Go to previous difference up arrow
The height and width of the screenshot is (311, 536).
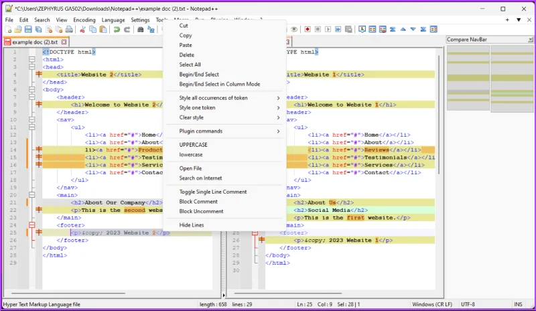[x=403, y=29]
